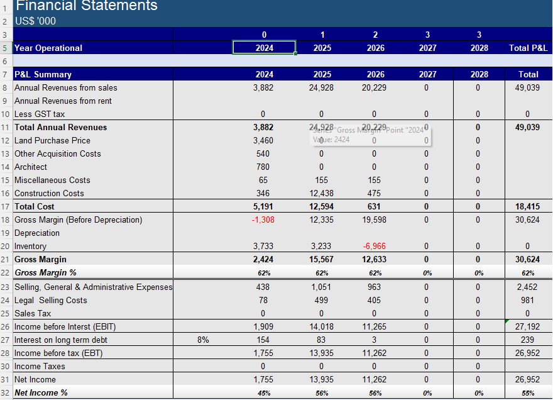Click the red -6,966 Inventory value

[375, 247]
